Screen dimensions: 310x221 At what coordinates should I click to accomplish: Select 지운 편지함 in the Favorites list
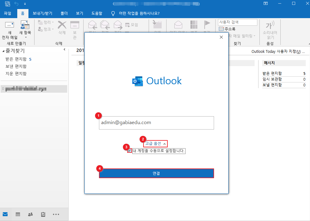point(16,74)
